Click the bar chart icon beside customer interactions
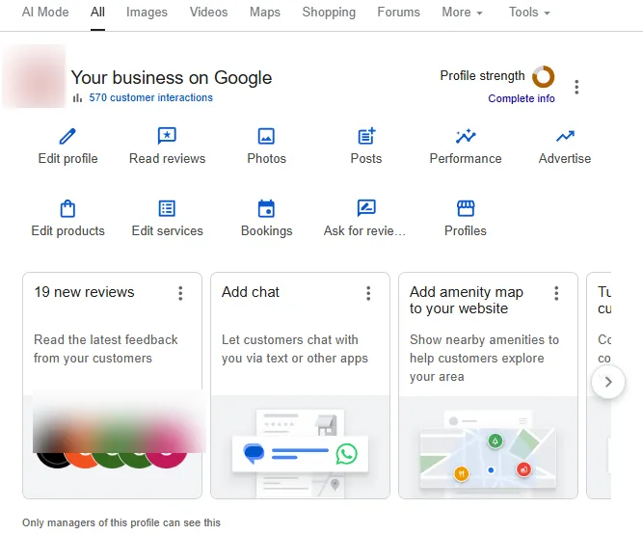 [77, 98]
